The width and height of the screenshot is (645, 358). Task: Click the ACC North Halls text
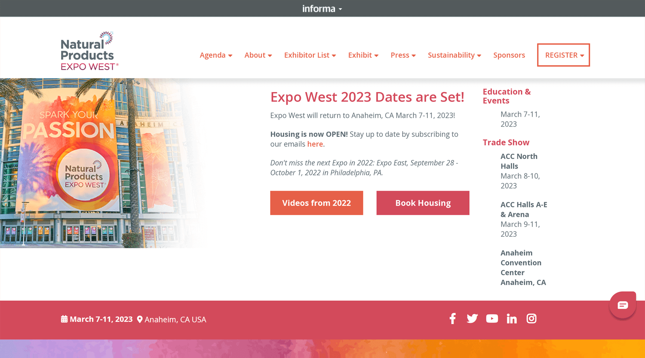click(x=519, y=161)
